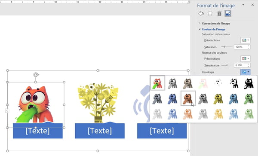Image resolution: width=258 pixels, height=156 pixels.
Task: Apply the solid black silhouette recolor preset
Action: [249, 83]
